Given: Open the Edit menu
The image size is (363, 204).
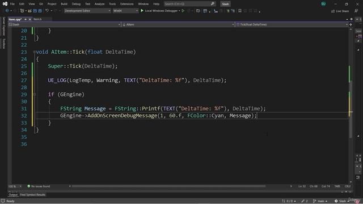Looking at the screenshot, I should click(x=22, y=4).
